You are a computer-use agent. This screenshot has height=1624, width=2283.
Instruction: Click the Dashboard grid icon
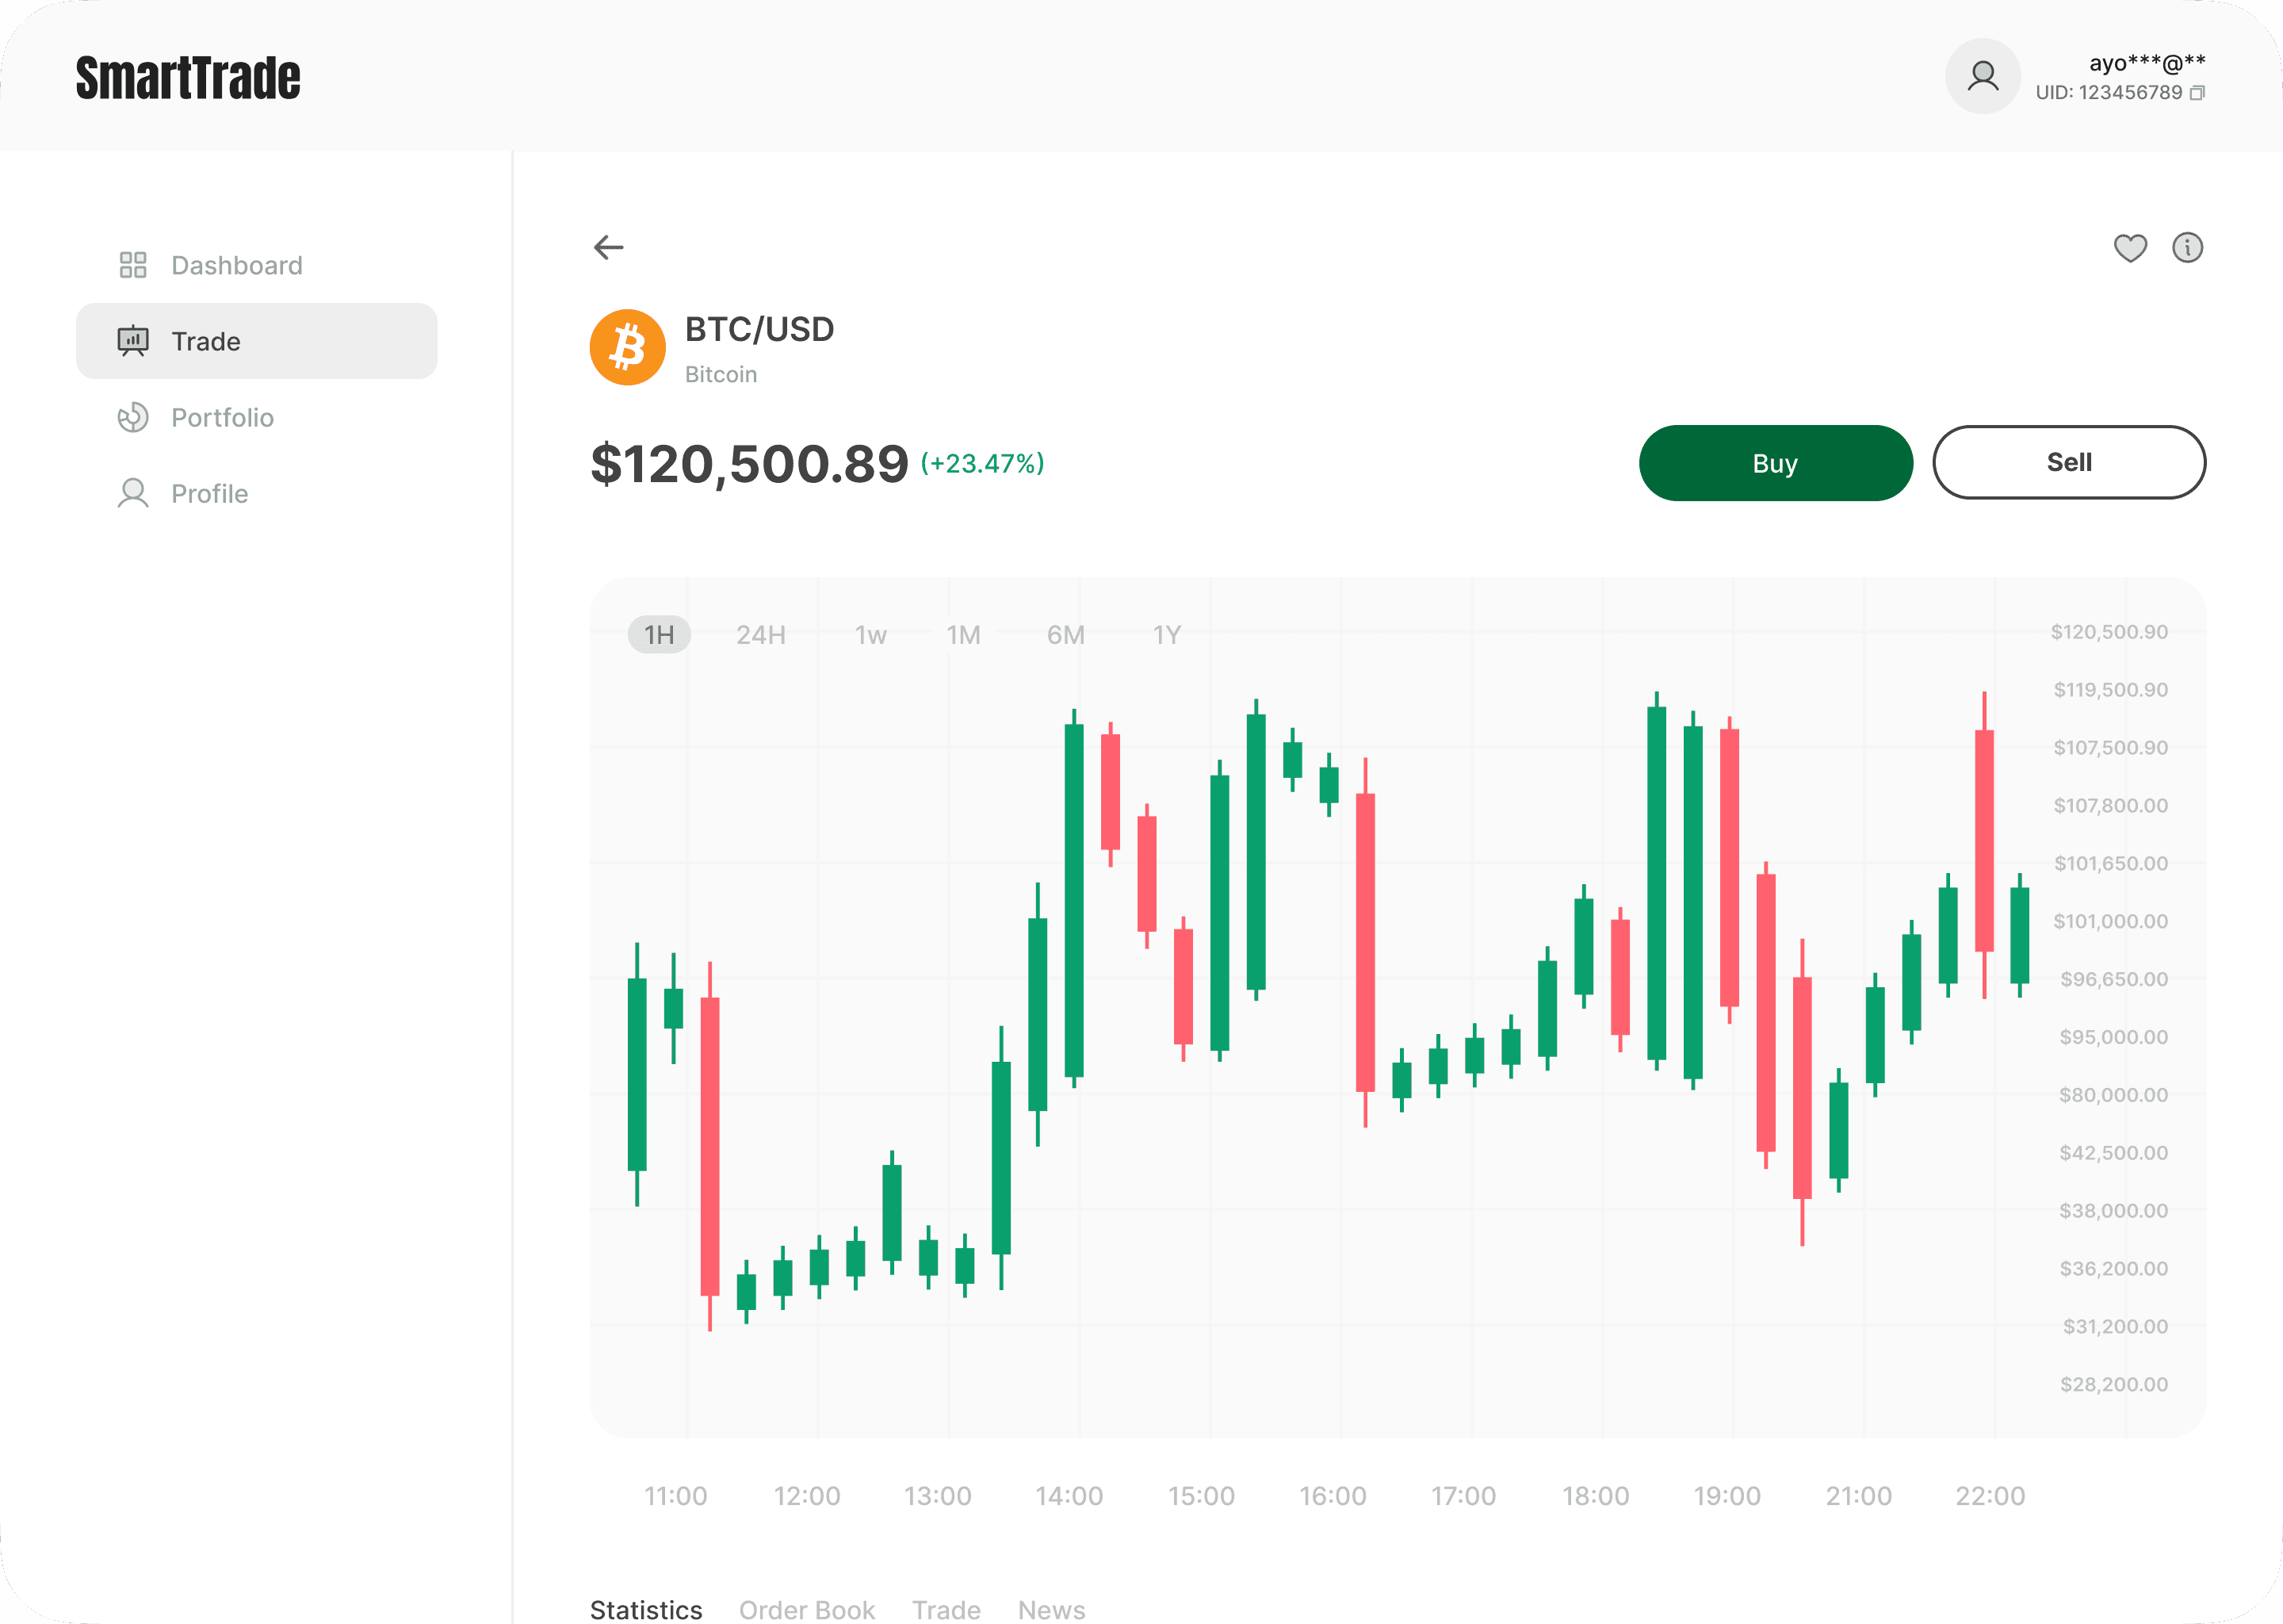click(133, 265)
